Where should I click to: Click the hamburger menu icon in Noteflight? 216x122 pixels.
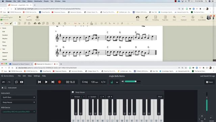pos(2,23)
